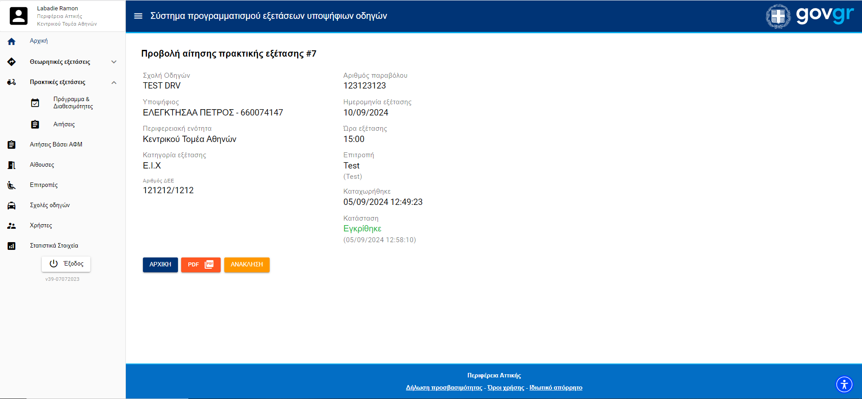Expand the Θεωρητικές εξετάσεις chevron
The image size is (862, 399).
(x=114, y=62)
